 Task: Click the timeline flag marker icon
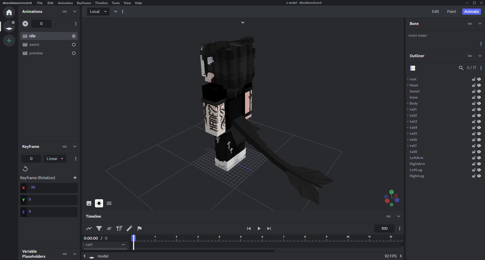(x=139, y=229)
